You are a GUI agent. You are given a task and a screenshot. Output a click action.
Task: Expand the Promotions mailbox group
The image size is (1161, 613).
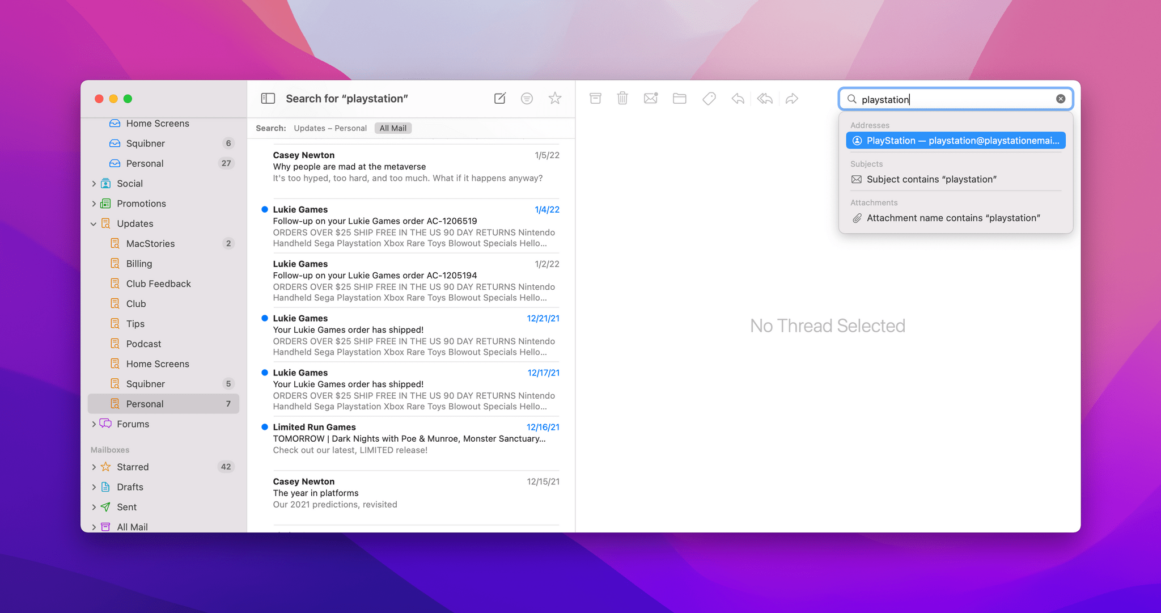[94, 203]
